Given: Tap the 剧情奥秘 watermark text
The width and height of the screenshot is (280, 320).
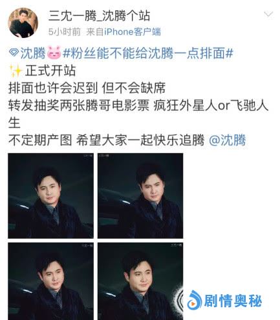Looking at the screenshot, I should pos(233,301).
